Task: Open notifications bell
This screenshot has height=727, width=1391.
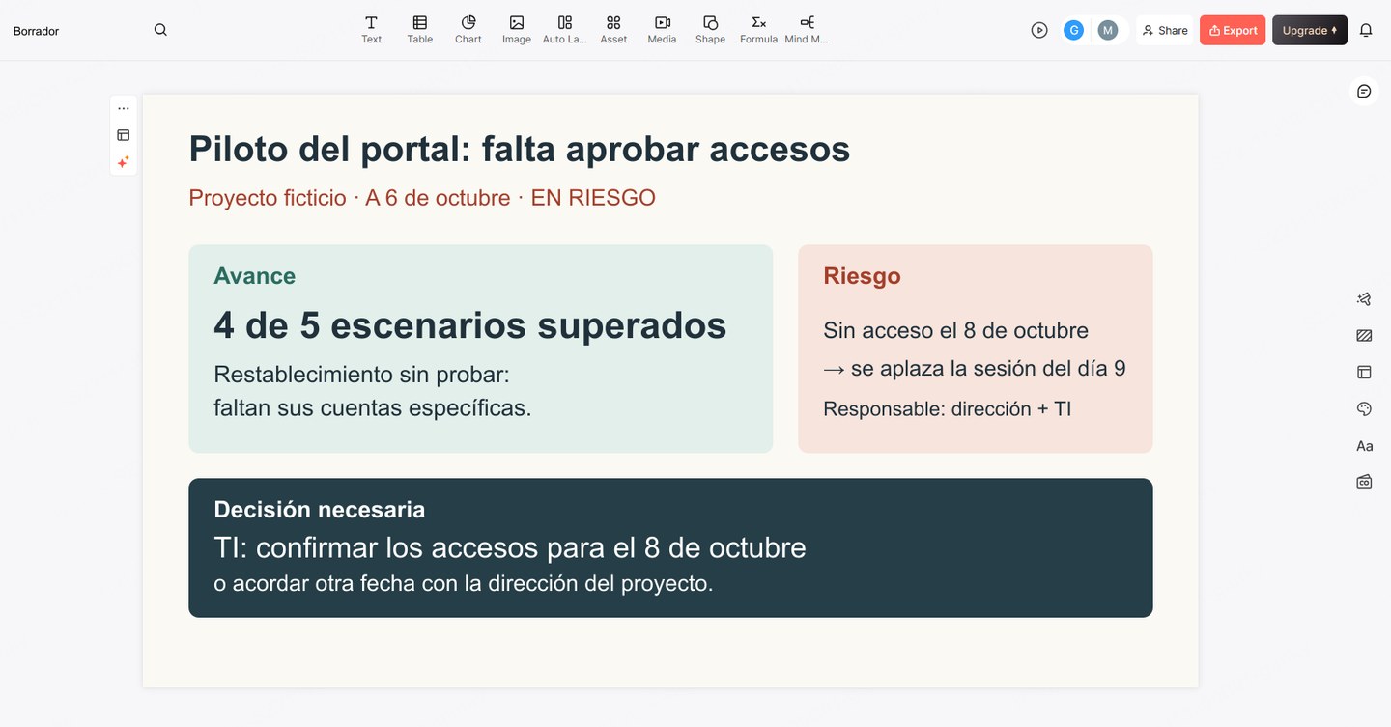Action: [x=1366, y=30]
